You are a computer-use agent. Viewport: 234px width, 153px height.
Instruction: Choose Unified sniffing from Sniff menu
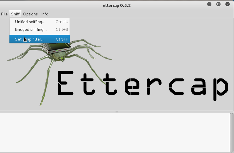(39, 22)
